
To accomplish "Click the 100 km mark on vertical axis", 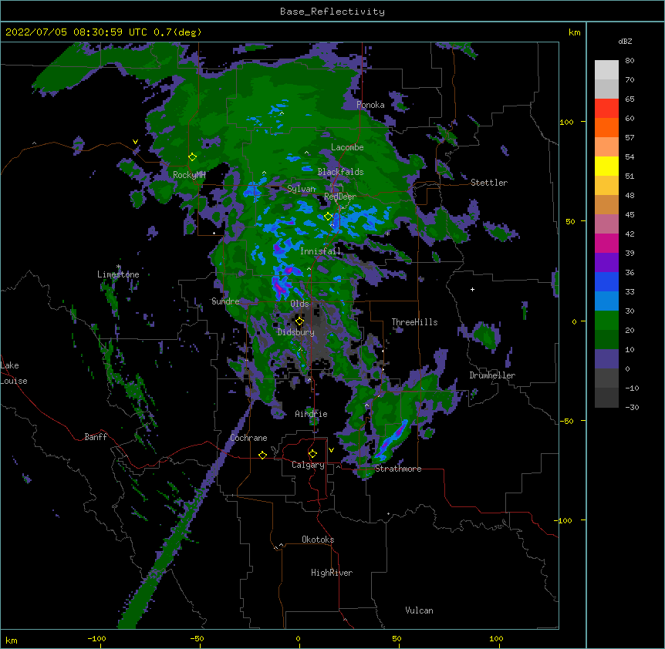I will [x=566, y=123].
